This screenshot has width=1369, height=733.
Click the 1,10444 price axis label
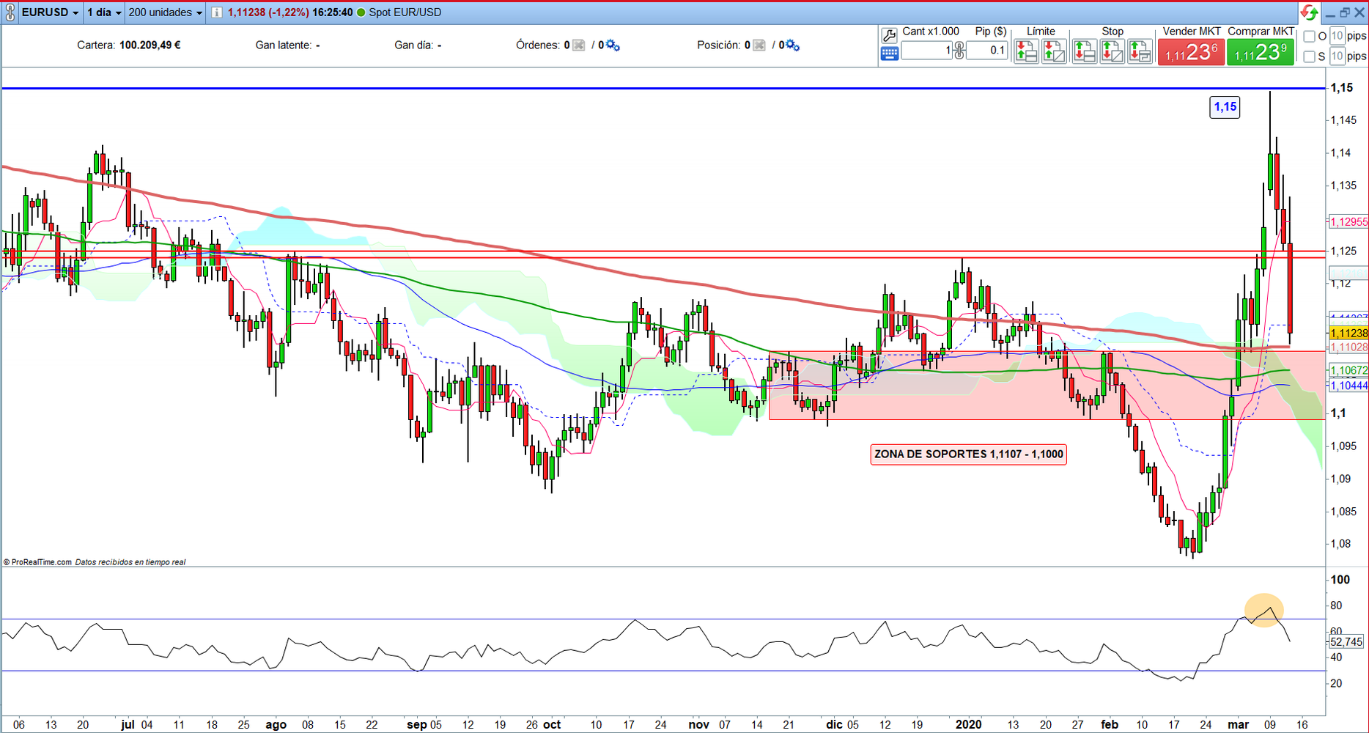[1348, 386]
